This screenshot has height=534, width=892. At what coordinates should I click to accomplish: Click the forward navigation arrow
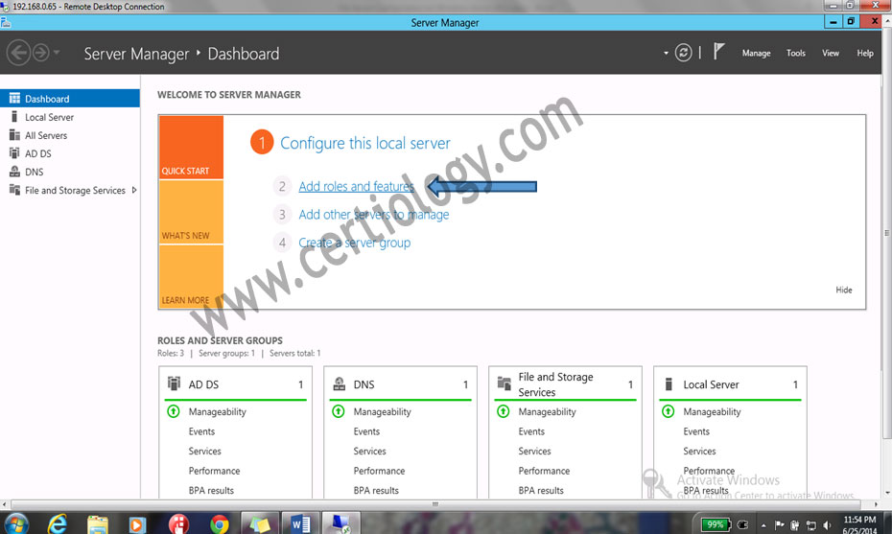tap(41, 53)
